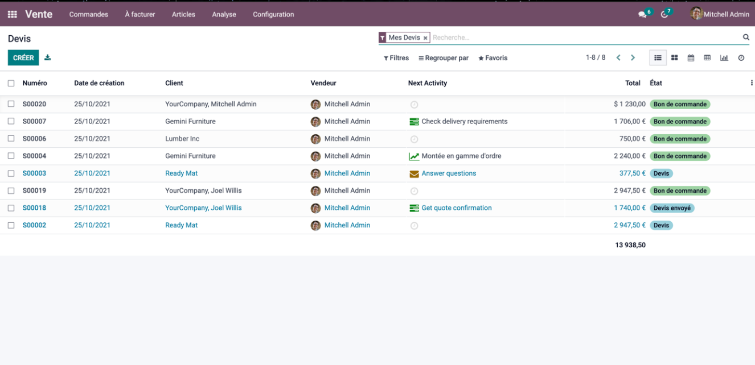Expand the Filtres dropdown
The image size is (755, 365).
point(396,58)
